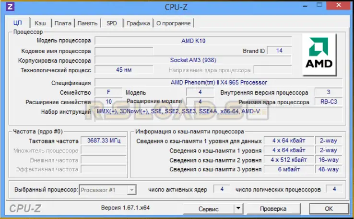Click the Тактовая частота label

click(x=54, y=141)
